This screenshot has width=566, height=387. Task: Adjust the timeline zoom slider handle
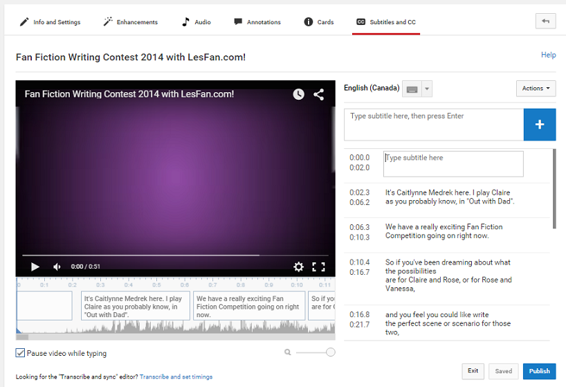tap(330, 352)
